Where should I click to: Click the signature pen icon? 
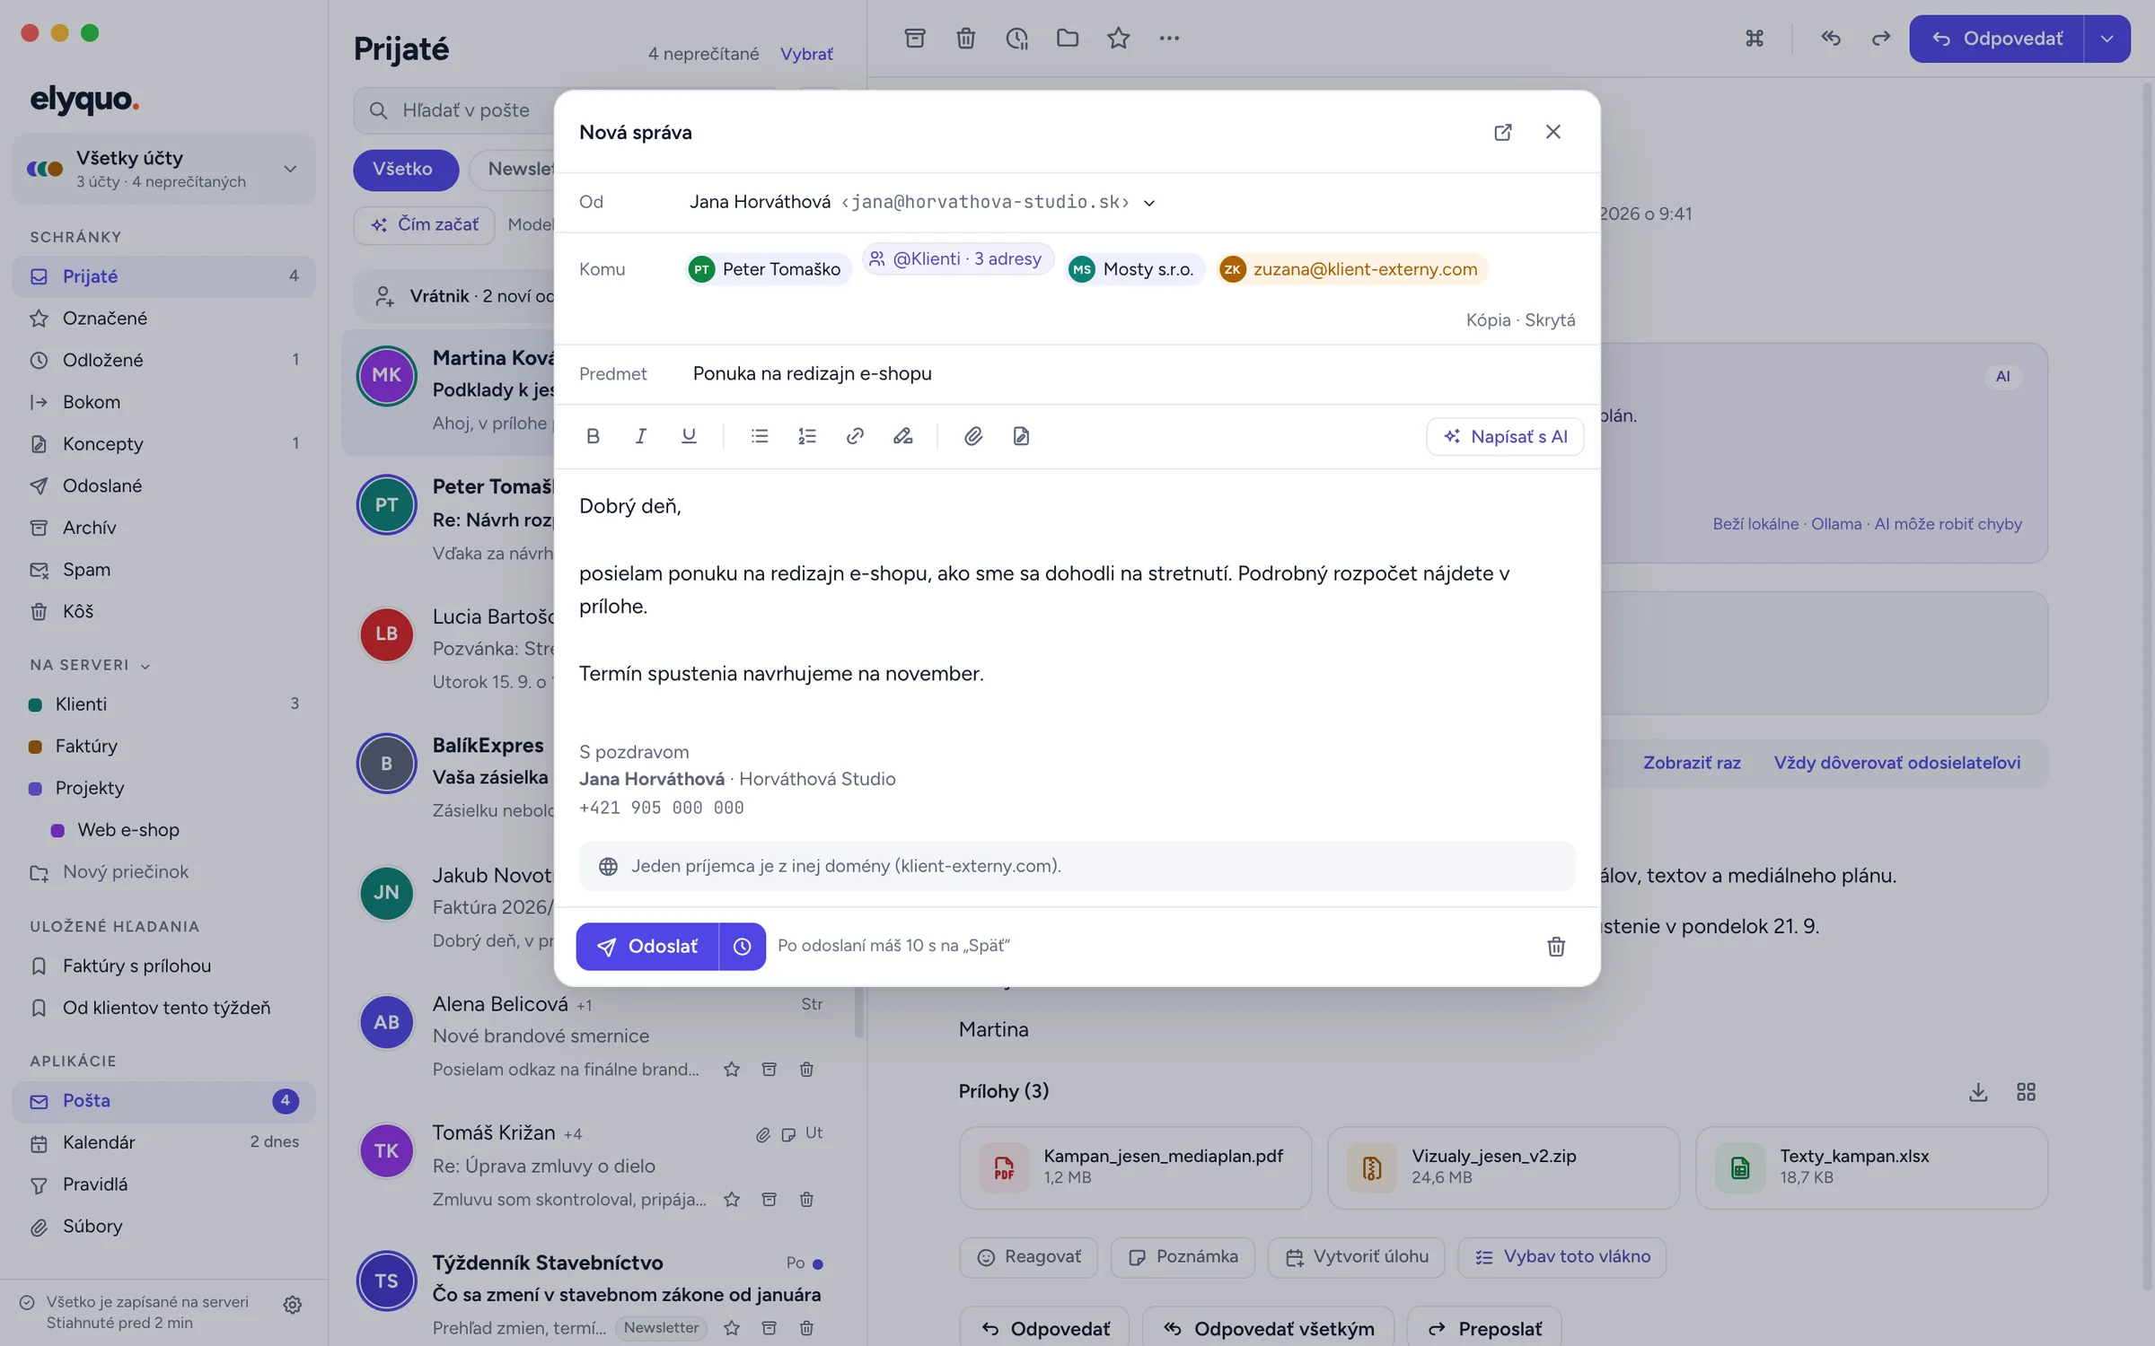902,436
